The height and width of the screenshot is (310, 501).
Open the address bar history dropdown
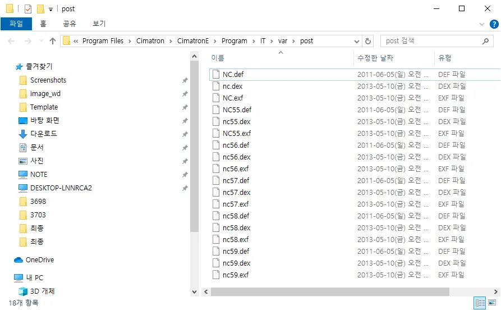[x=357, y=41]
